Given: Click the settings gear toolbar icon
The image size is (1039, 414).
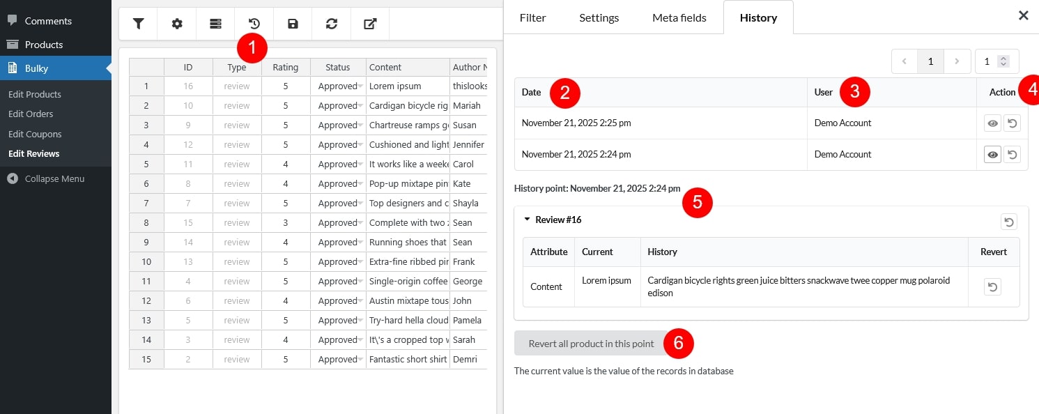Looking at the screenshot, I should tap(177, 24).
